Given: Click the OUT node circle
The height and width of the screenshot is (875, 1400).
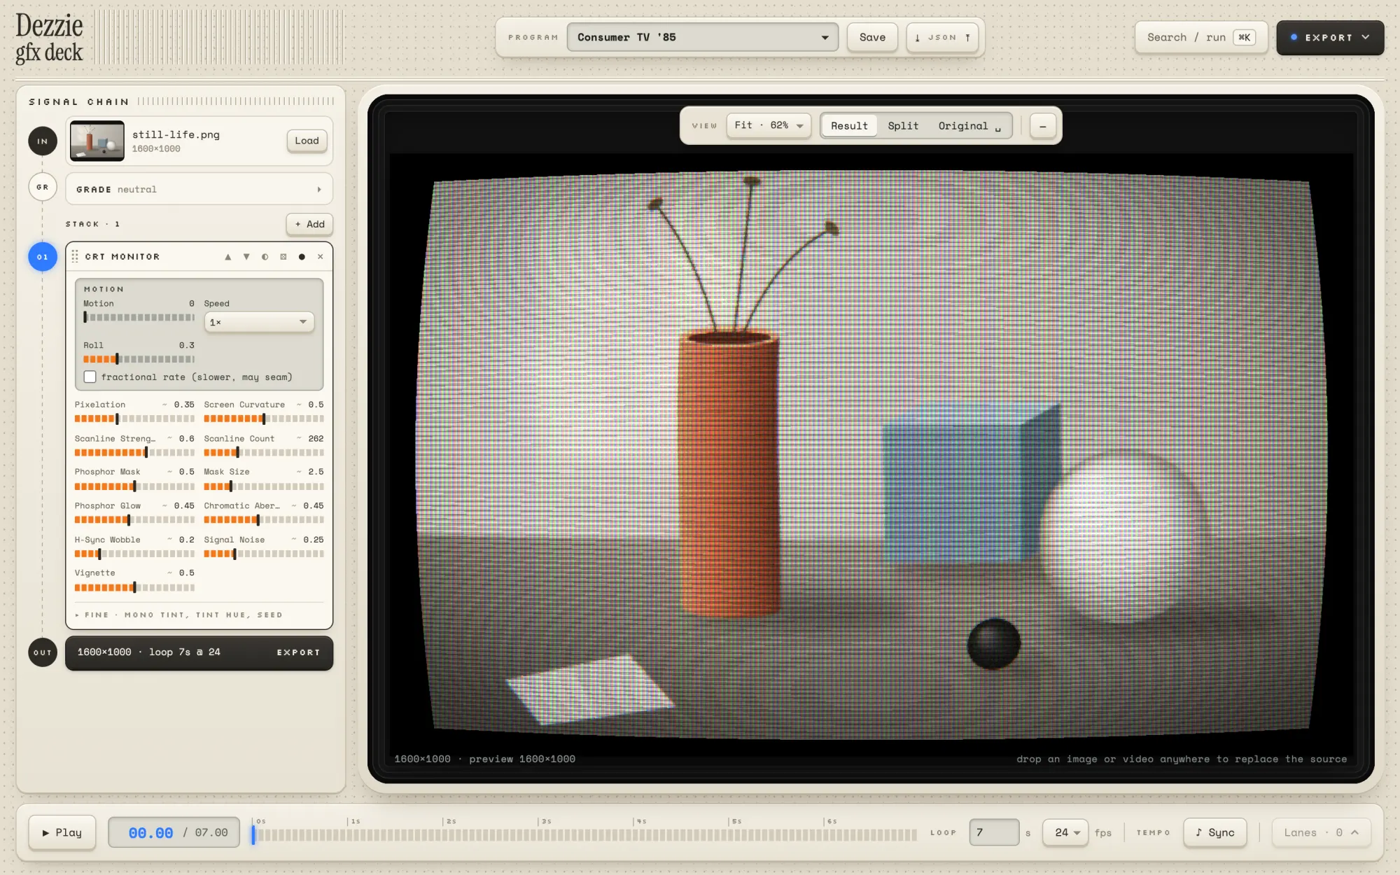Looking at the screenshot, I should 43,652.
